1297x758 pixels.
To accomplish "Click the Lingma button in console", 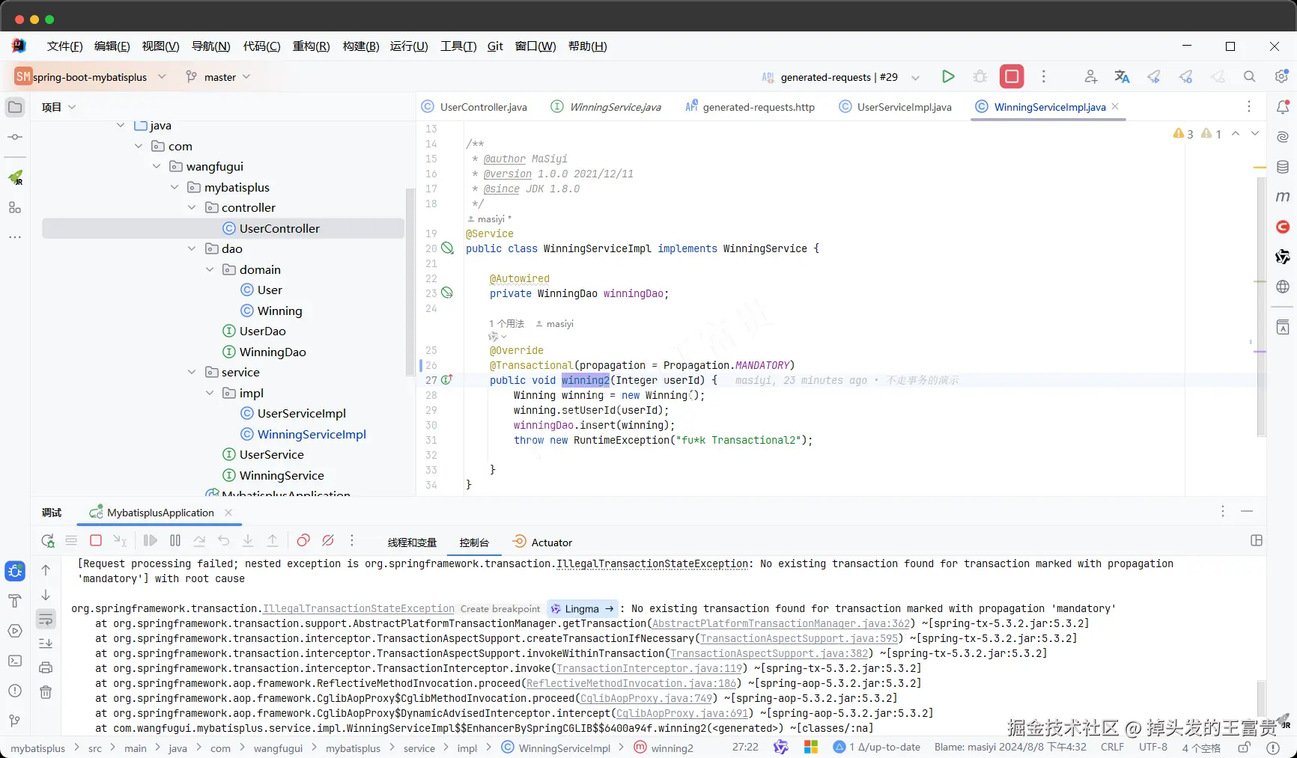I will click(583, 608).
